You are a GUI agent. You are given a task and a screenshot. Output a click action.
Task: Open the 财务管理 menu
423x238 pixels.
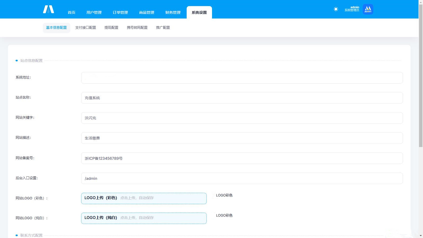point(173,12)
